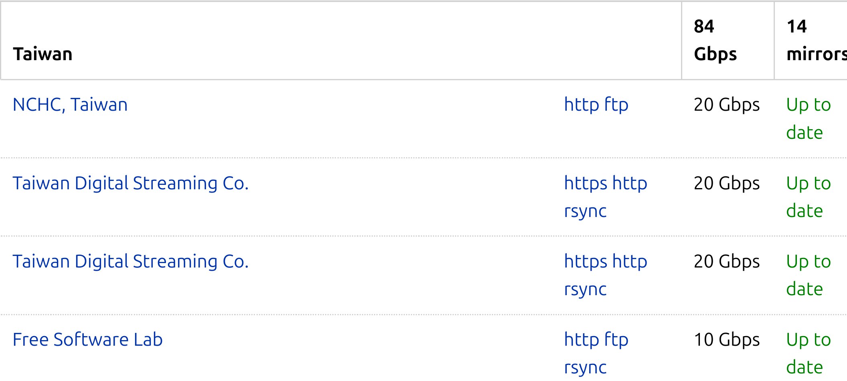Open the ftp link for NCHC, Taiwan

(x=616, y=105)
